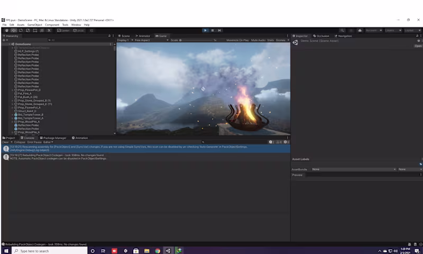Screen dimensions: 423x254
Task: Toggle Maximize On Play
Action: (x=237, y=40)
